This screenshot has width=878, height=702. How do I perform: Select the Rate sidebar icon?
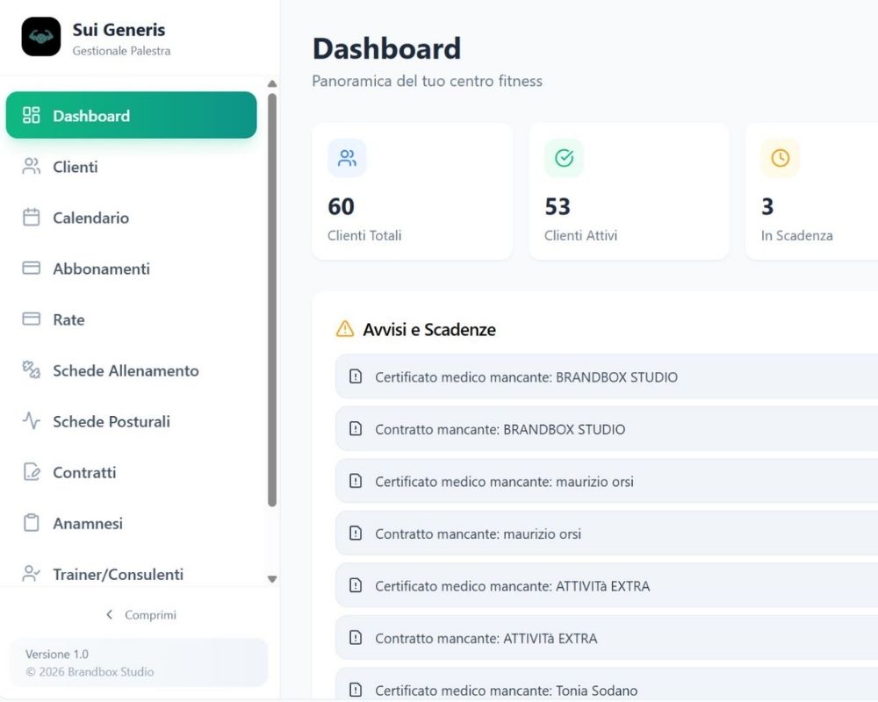(31, 319)
